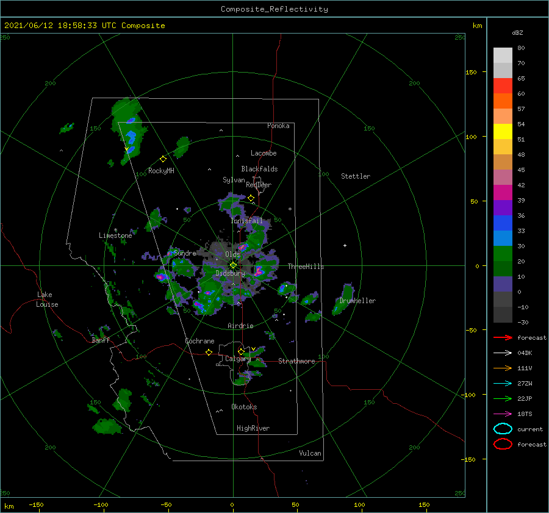This screenshot has height=513, width=549.
Task: Click the cyan 'current' ellipse legend icon
Action: click(503, 429)
